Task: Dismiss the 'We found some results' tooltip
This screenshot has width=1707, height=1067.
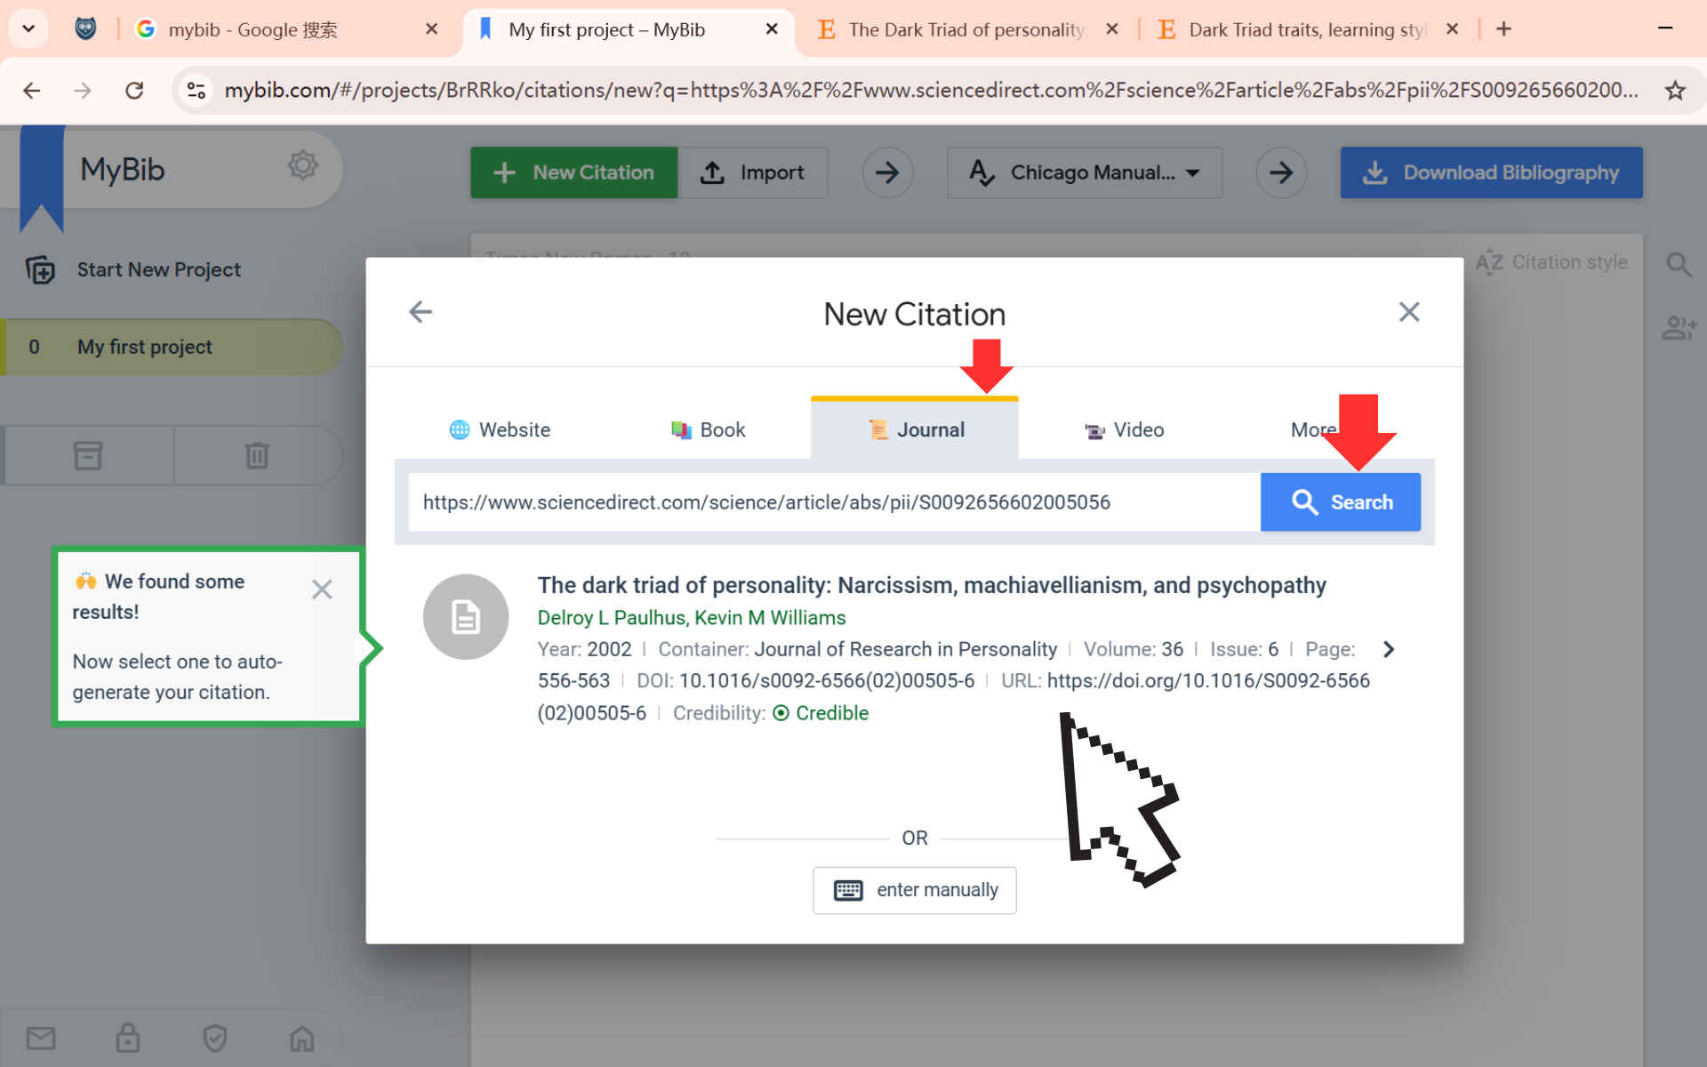Action: [x=322, y=590]
